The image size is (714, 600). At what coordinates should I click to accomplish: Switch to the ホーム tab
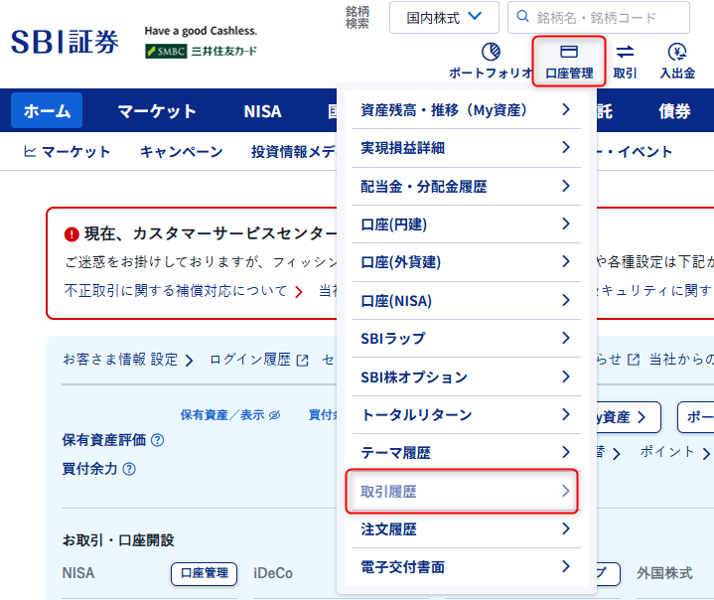[47, 110]
